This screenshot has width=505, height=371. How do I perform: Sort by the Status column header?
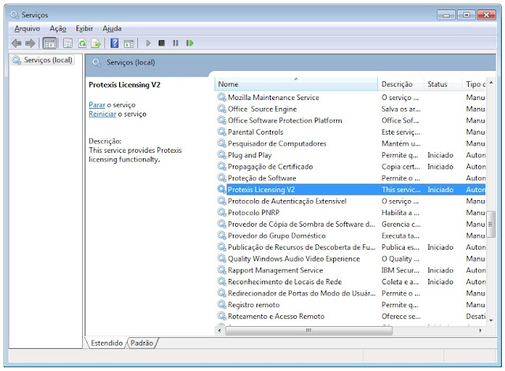443,84
